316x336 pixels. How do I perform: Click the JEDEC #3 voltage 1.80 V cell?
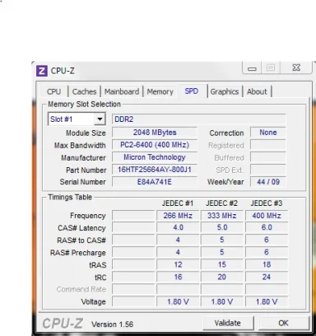click(267, 301)
